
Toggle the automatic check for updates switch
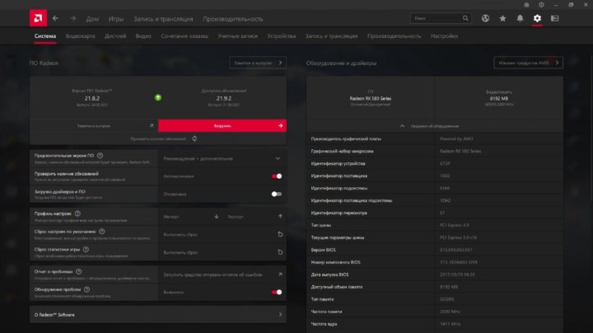277,176
